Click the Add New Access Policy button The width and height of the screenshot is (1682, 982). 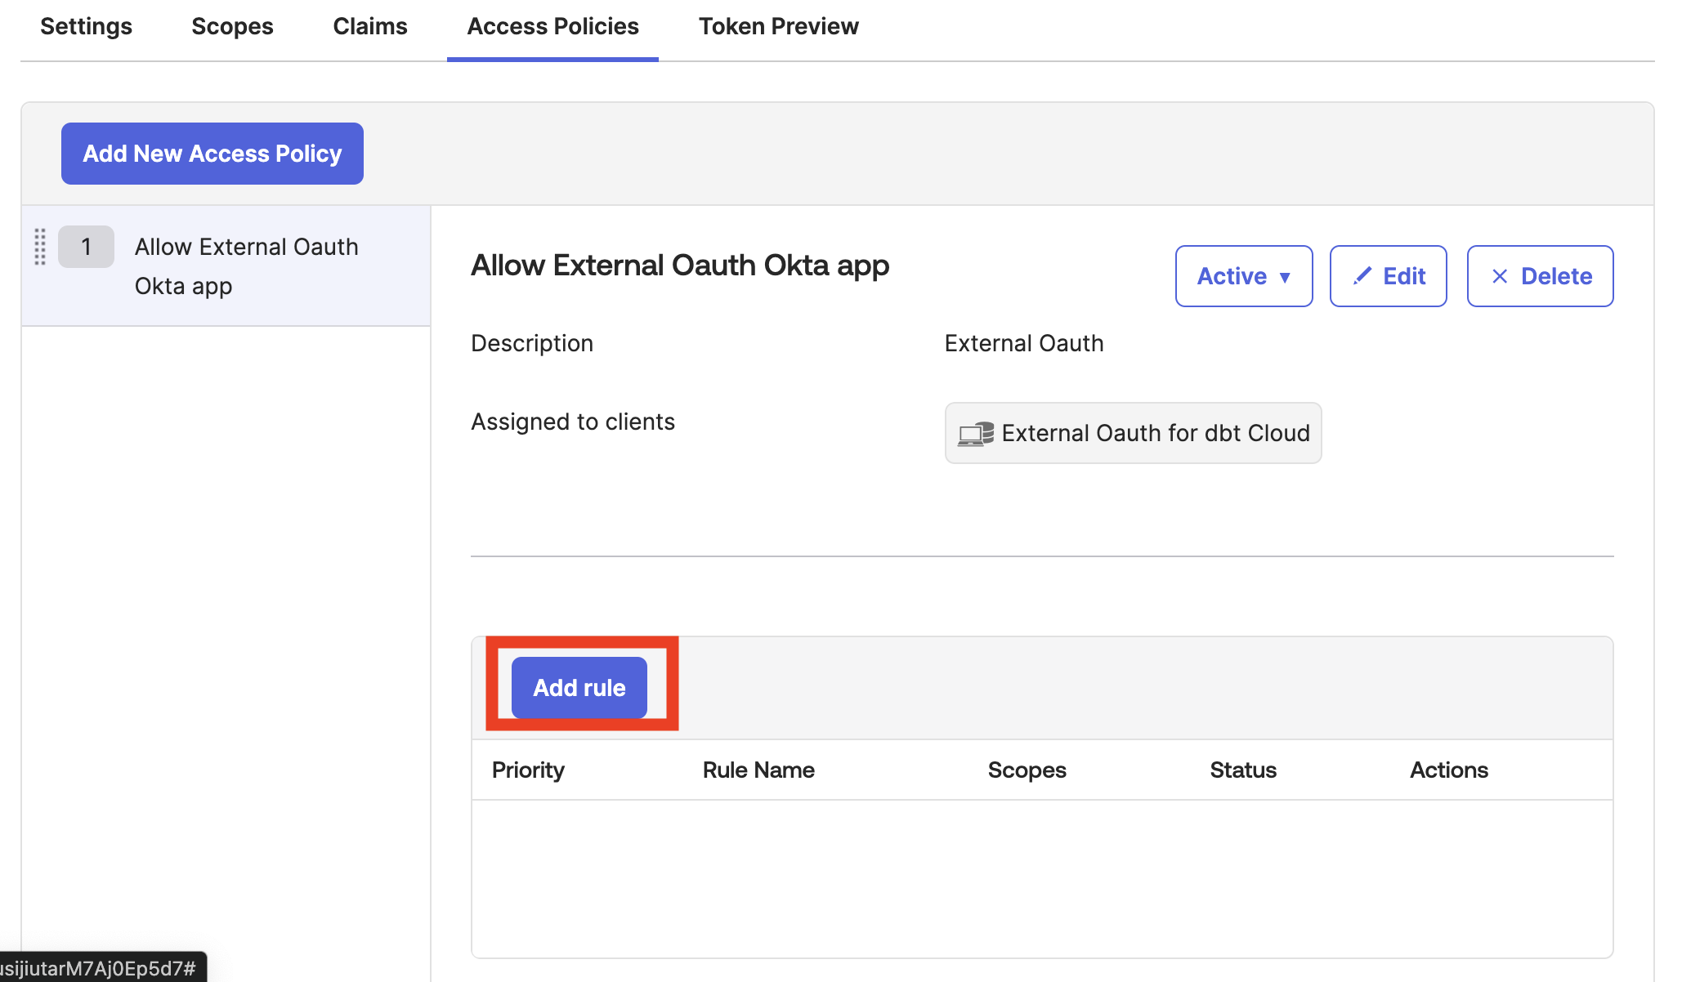click(212, 153)
